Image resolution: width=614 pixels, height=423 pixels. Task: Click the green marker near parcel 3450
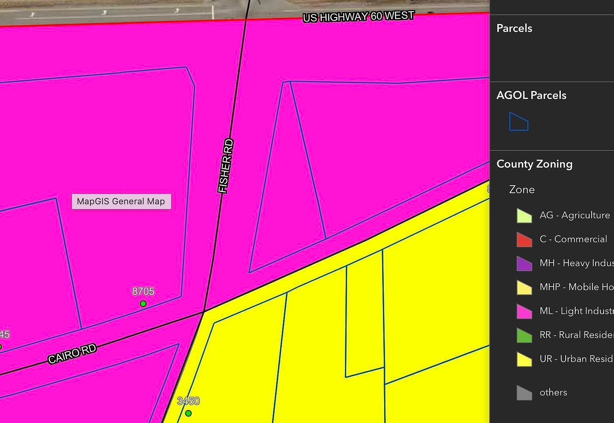pos(188,413)
